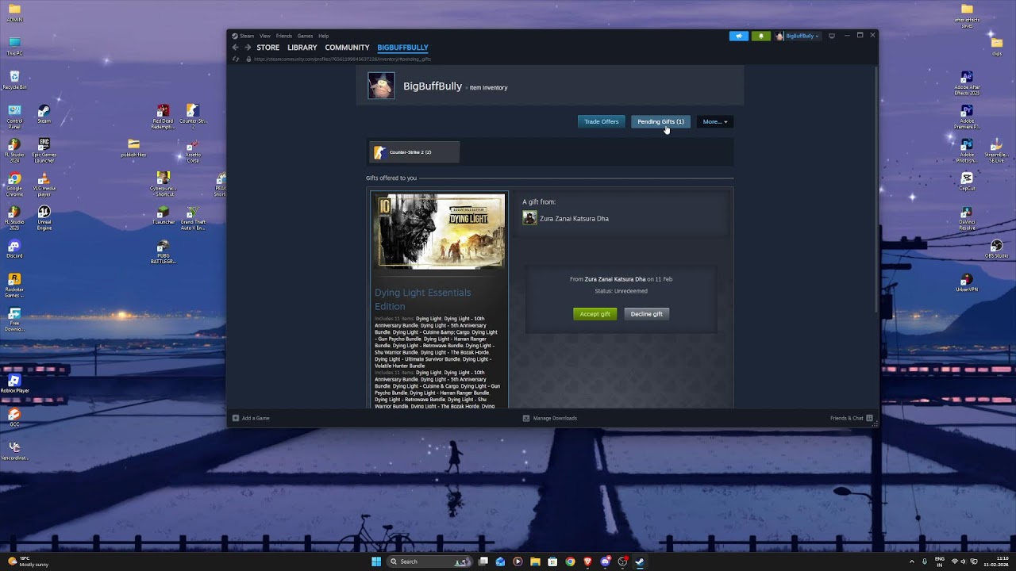Click Add a Game
1016x571 pixels.
point(251,418)
